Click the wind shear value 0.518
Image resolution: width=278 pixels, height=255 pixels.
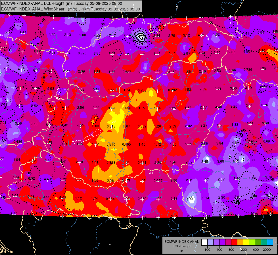tap(111, 126)
